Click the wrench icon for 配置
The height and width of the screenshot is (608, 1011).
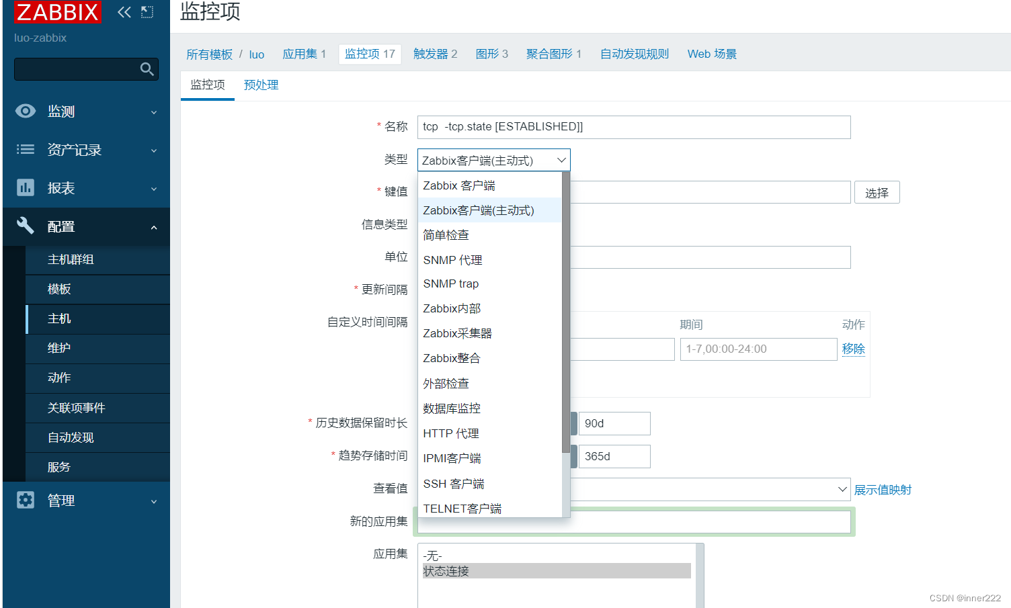[x=26, y=226]
